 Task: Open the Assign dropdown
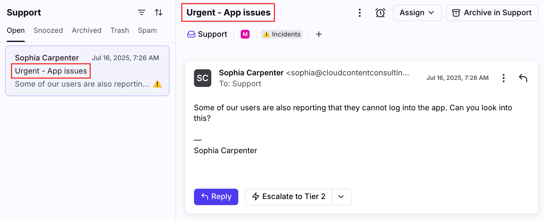click(x=417, y=13)
